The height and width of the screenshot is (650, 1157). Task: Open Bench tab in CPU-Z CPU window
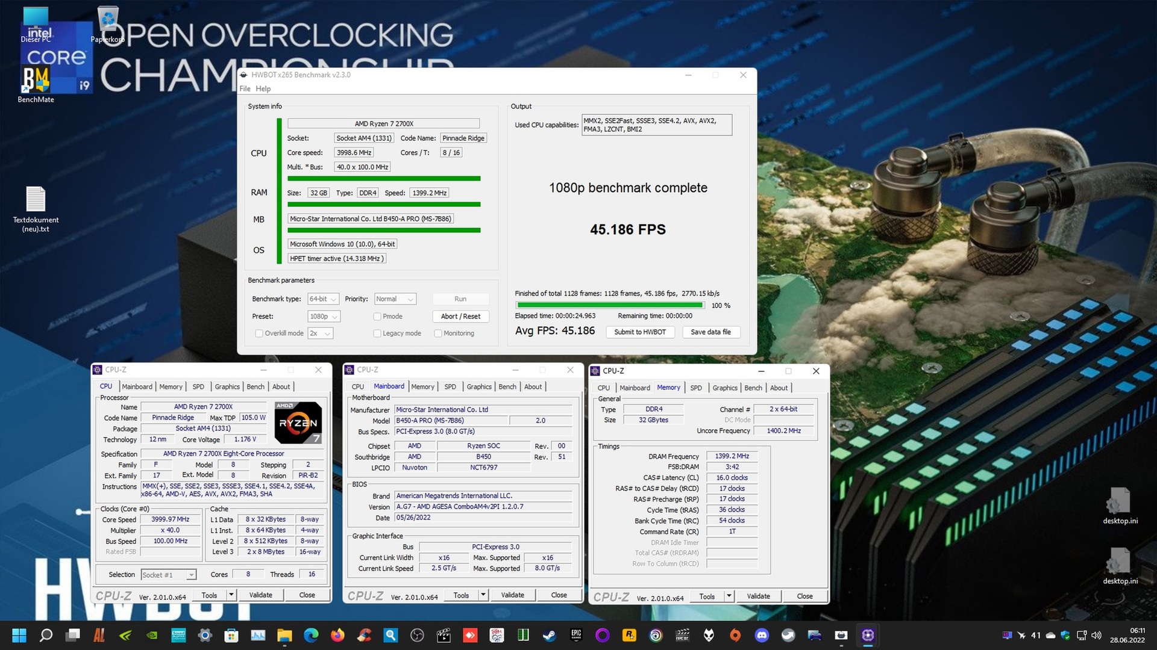point(256,387)
